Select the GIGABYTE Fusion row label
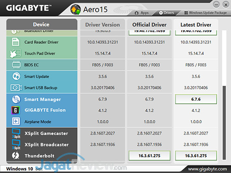231x173 pixels. tap(45, 110)
